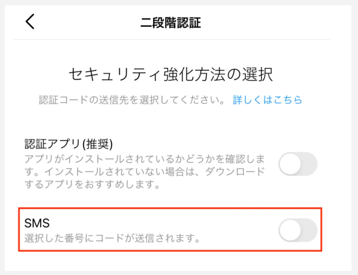Image resolution: width=358 pixels, height=275 pixels.
Task: Select the SMS option label
Action: [37, 223]
